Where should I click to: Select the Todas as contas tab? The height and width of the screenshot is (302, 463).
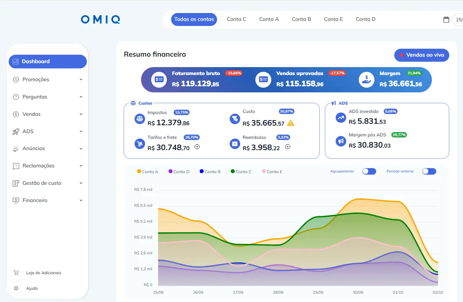tap(194, 19)
